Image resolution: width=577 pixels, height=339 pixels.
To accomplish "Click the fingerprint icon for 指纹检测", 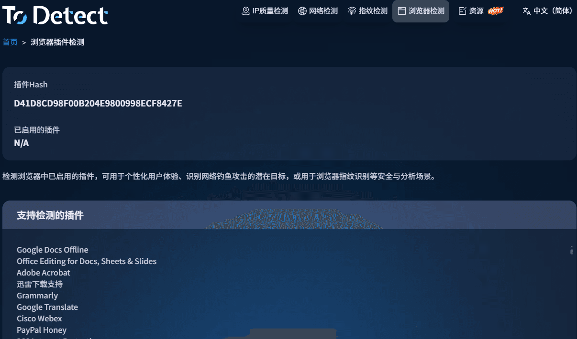I will 352,11.
